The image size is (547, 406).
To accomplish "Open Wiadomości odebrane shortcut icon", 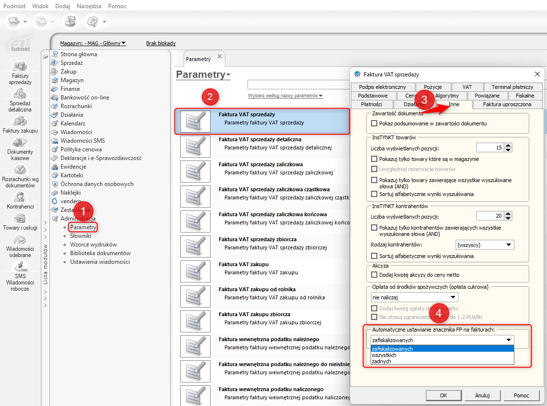I will coord(20,240).
